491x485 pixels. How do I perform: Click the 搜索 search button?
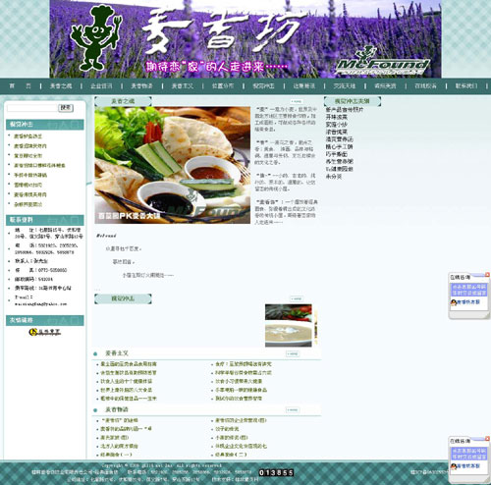point(66,108)
